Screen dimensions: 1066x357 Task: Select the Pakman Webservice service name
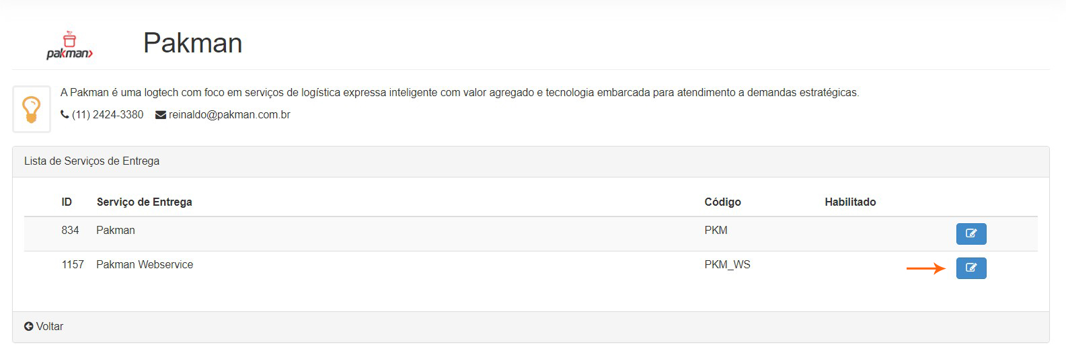[x=145, y=265]
